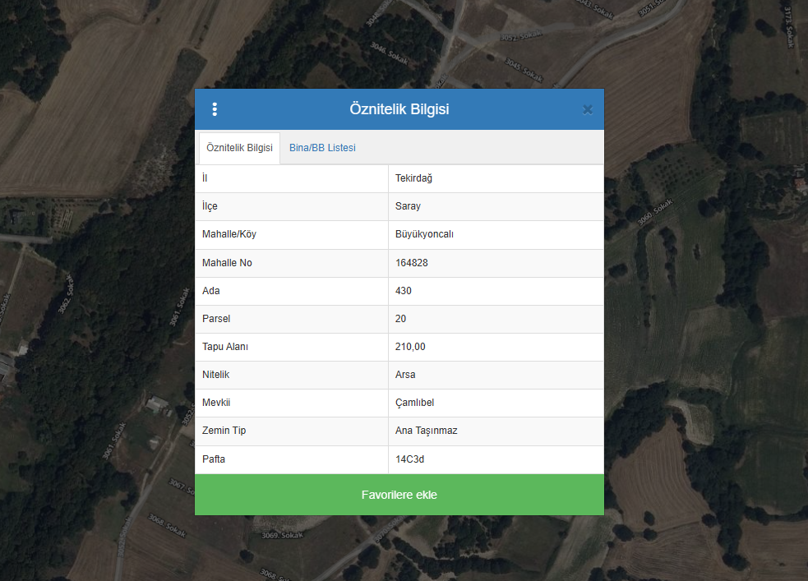Click the 3069. Sokak label on map
The height and width of the screenshot is (581, 808).
(x=282, y=536)
